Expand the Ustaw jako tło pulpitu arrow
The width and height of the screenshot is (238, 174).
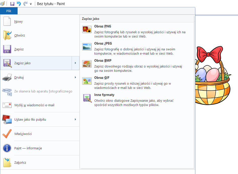(x=75, y=120)
